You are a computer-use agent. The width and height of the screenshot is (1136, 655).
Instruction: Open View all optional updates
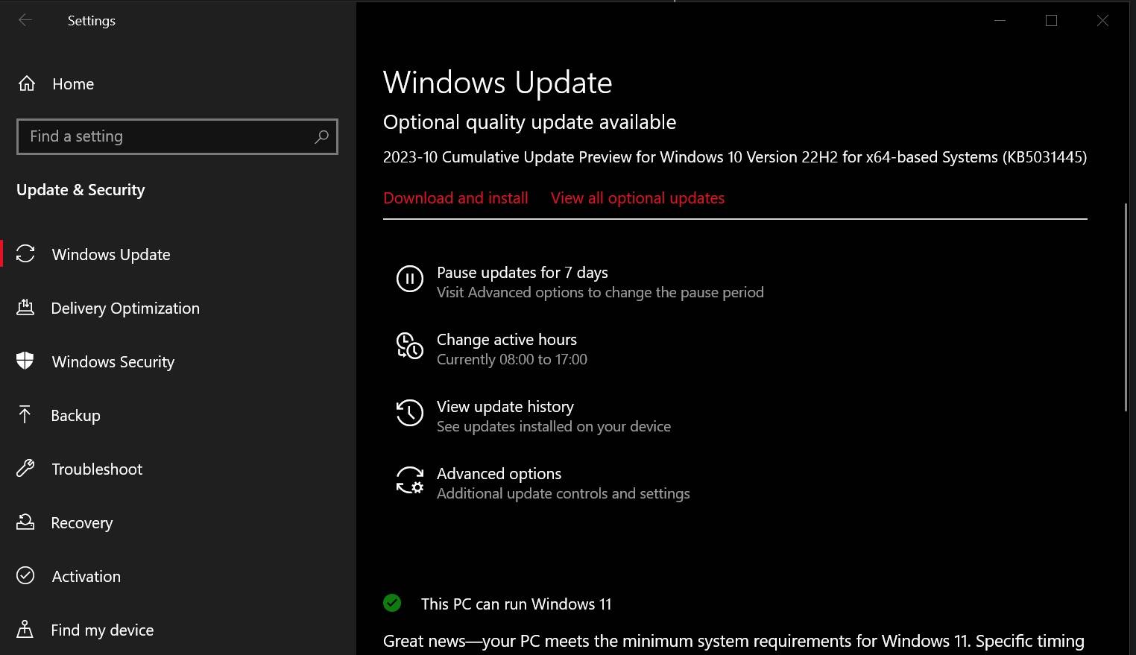tap(637, 197)
